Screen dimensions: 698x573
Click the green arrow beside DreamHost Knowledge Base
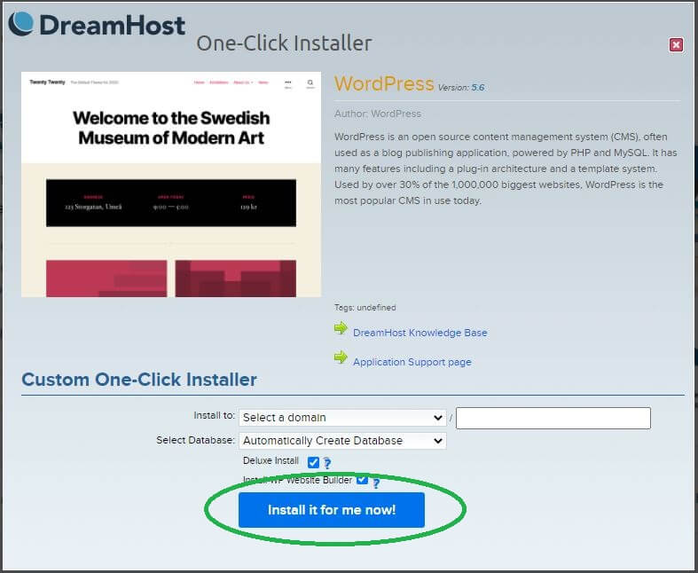coord(341,328)
